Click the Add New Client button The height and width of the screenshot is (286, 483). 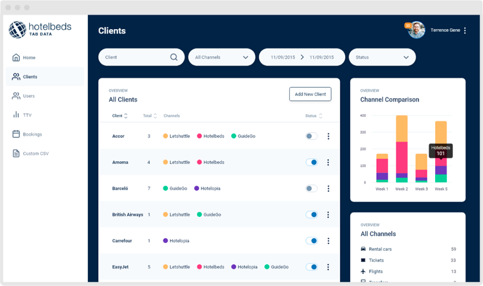[310, 94]
